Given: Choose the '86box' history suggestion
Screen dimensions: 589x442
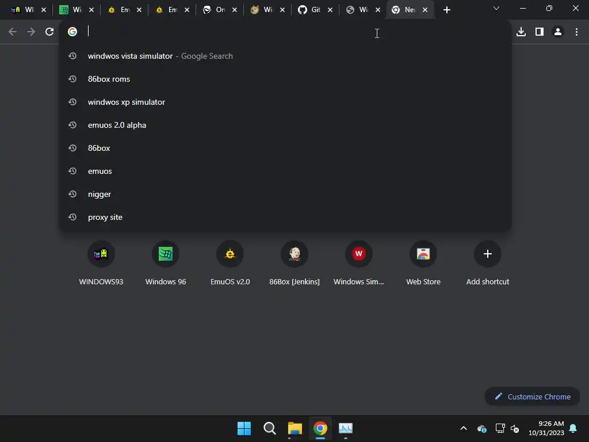Looking at the screenshot, I should click(285, 148).
